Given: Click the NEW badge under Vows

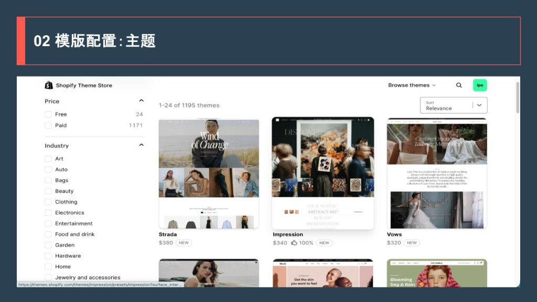Looking at the screenshot, I should (412, 243).
